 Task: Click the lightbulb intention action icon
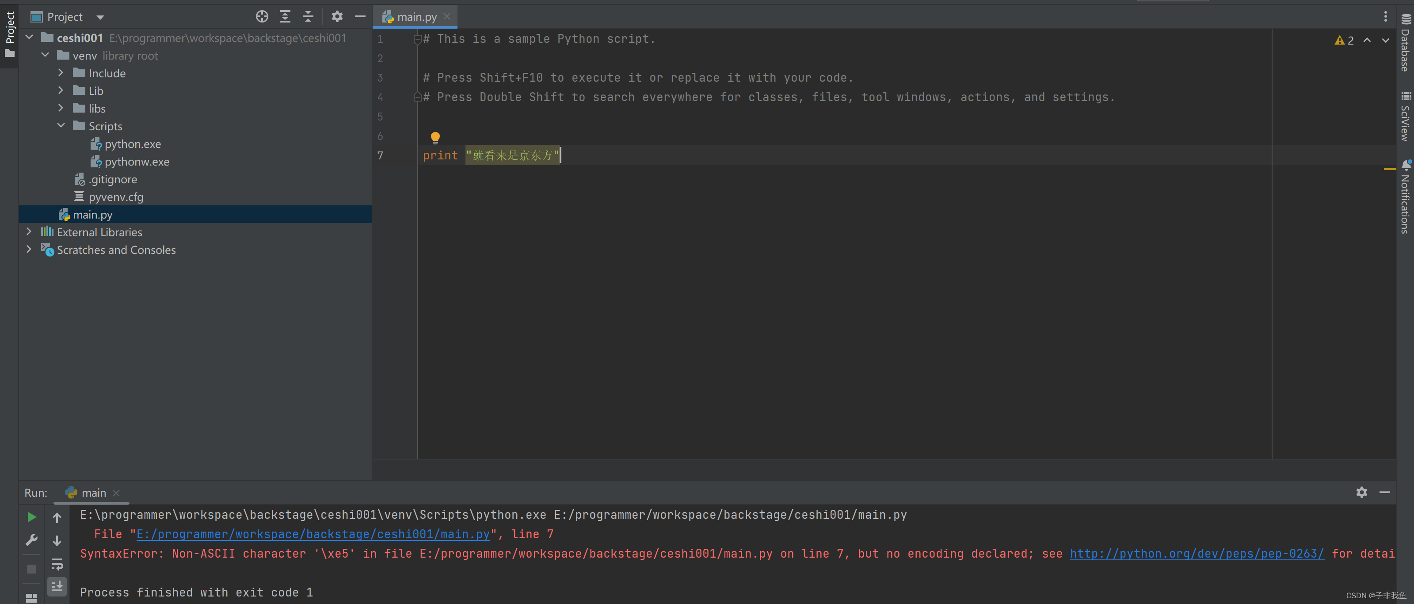[435, 137]
